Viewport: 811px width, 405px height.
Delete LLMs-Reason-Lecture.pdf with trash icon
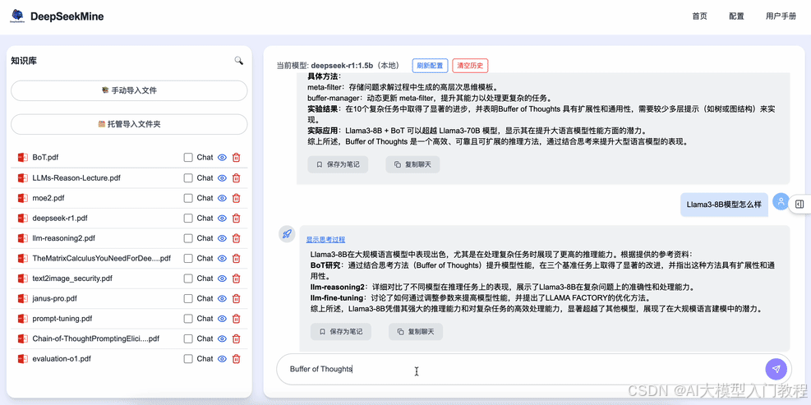(x=236, y=178)
